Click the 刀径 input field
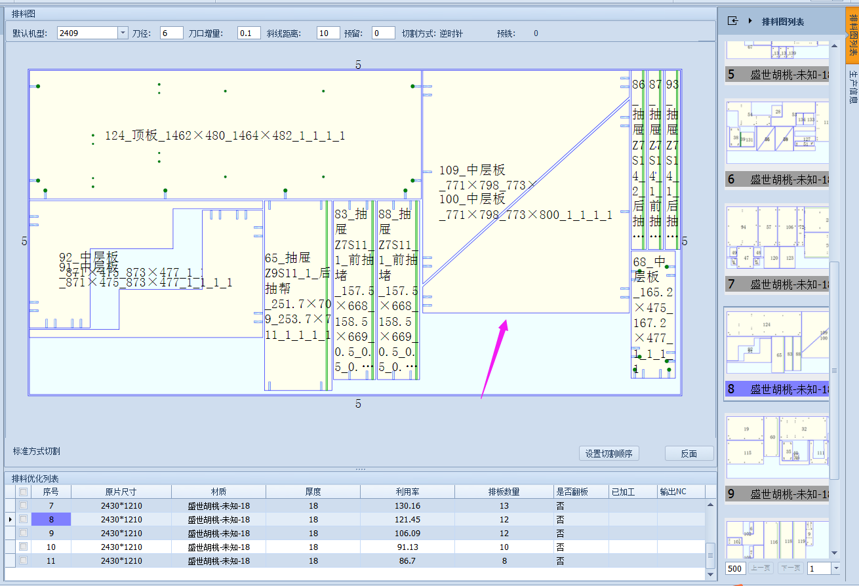The width and height of the screenshot is (859, 586). coord(171,33)
